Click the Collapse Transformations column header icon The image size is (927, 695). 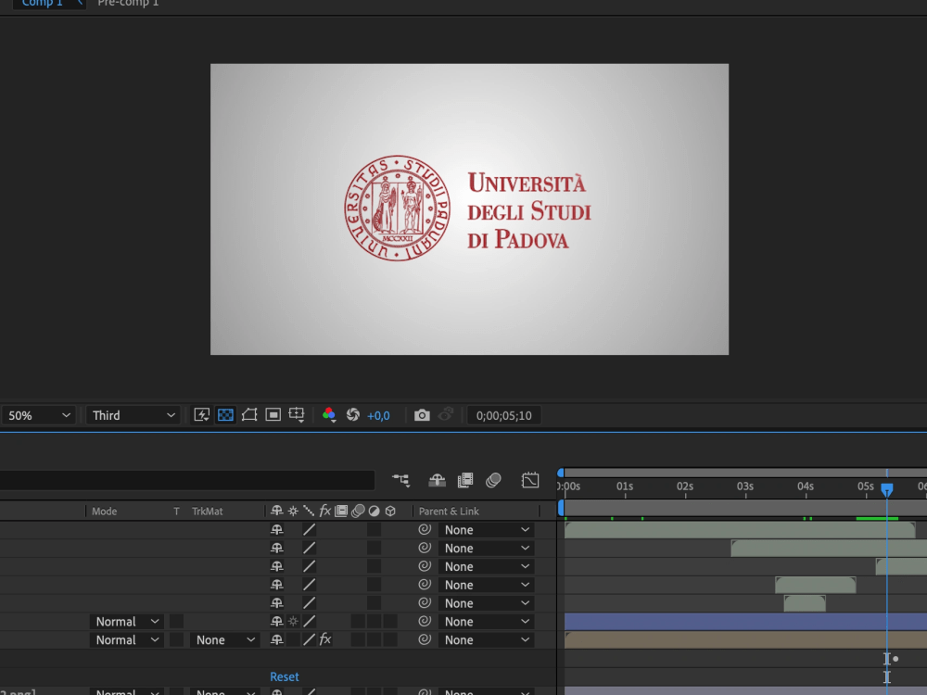293,512
